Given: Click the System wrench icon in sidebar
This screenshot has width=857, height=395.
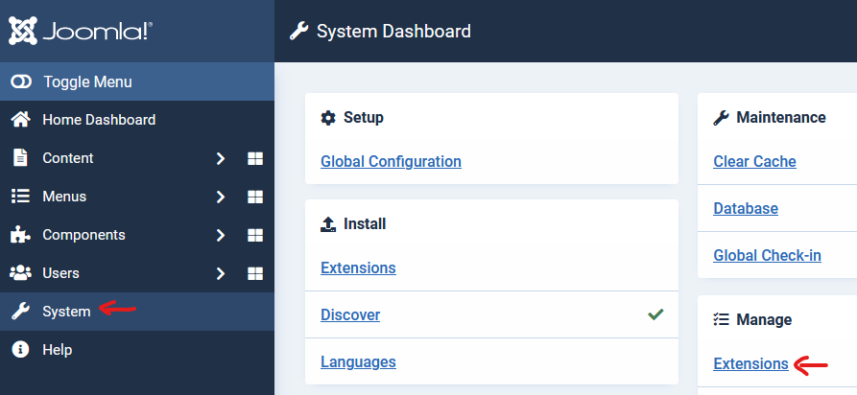Looking at the screenshot, I should [x=20, y=312].
